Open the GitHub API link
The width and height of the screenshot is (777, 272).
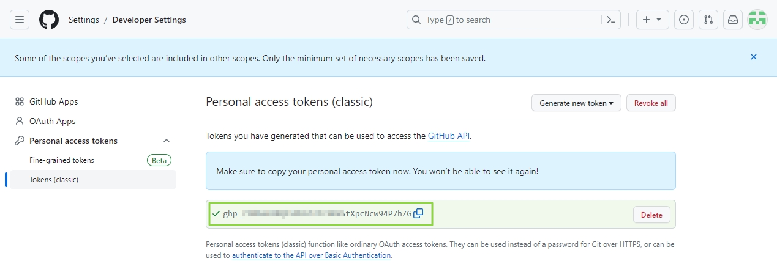click(449, 136)
